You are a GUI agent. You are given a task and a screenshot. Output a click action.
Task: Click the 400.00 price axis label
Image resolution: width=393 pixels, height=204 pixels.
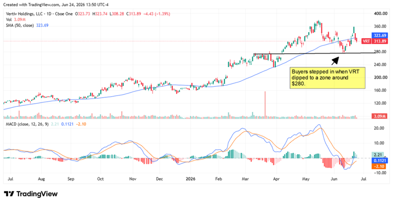point(381,13)
